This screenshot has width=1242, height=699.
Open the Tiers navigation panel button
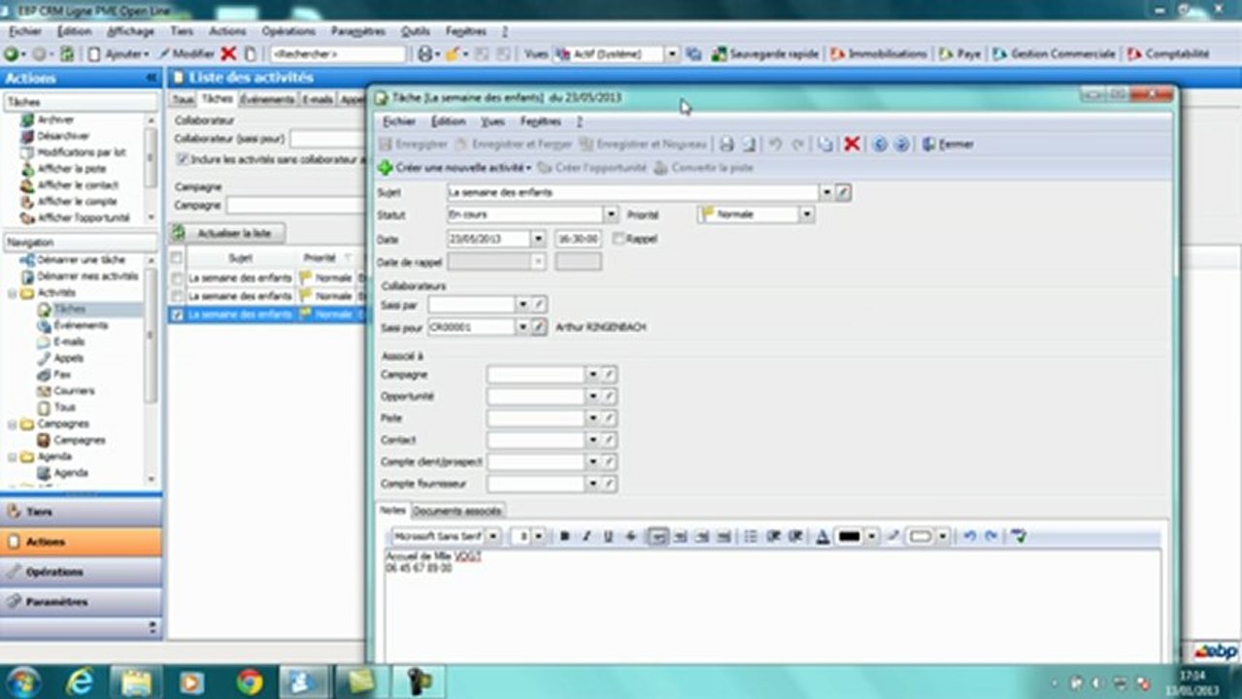pyautogui.click(x=81, y=512)
